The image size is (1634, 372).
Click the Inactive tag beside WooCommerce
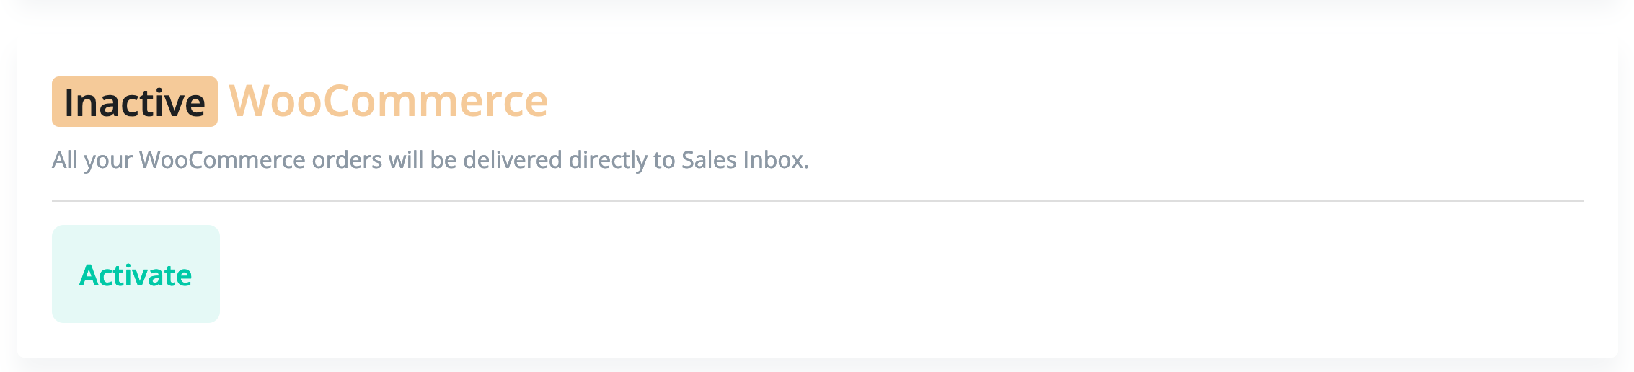[x=135, y=102]
